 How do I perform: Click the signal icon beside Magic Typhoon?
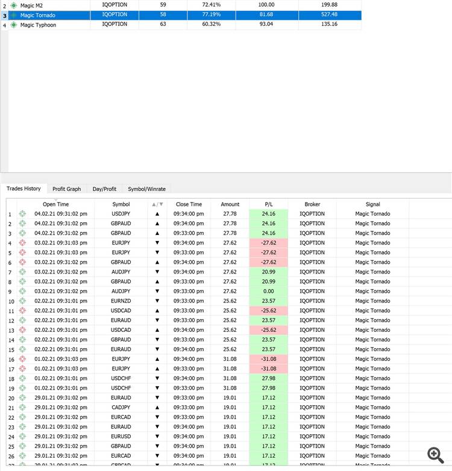click(14, 25)
